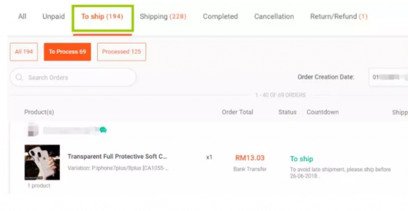
Task: Select the To Process 69 filter
Action: [67, 52]
